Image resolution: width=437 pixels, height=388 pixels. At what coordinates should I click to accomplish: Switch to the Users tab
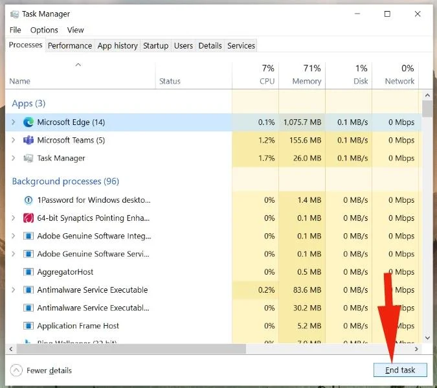[183, 45]
